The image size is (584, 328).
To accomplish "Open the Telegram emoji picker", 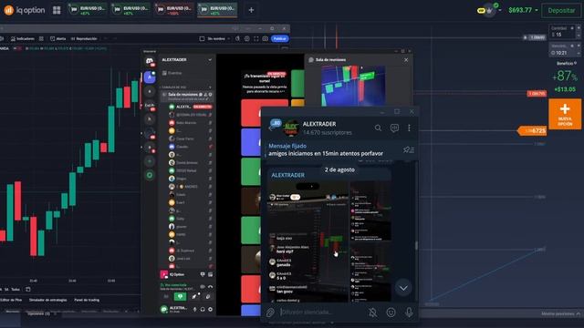I will [391, 313].
